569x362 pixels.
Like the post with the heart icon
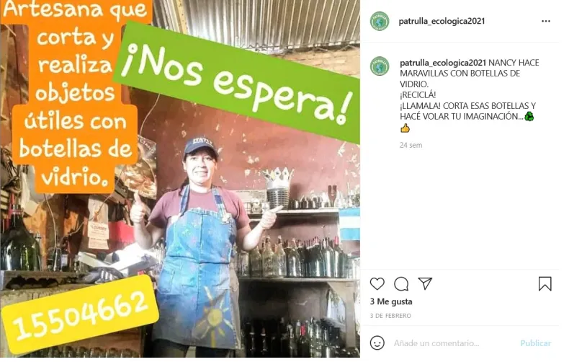(377, 284)
